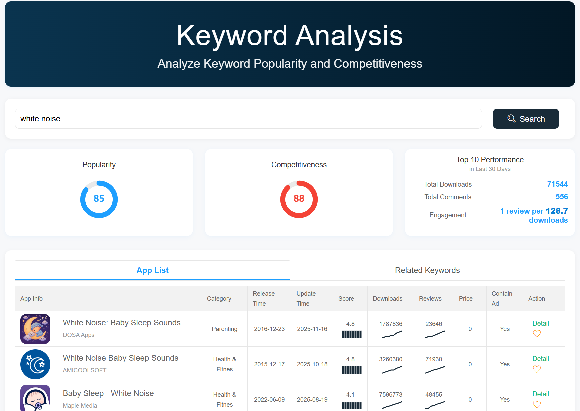Click the 'Keyword Analysis' page title
This screenshot has width=580, height=411.
(x=290, y=35)
